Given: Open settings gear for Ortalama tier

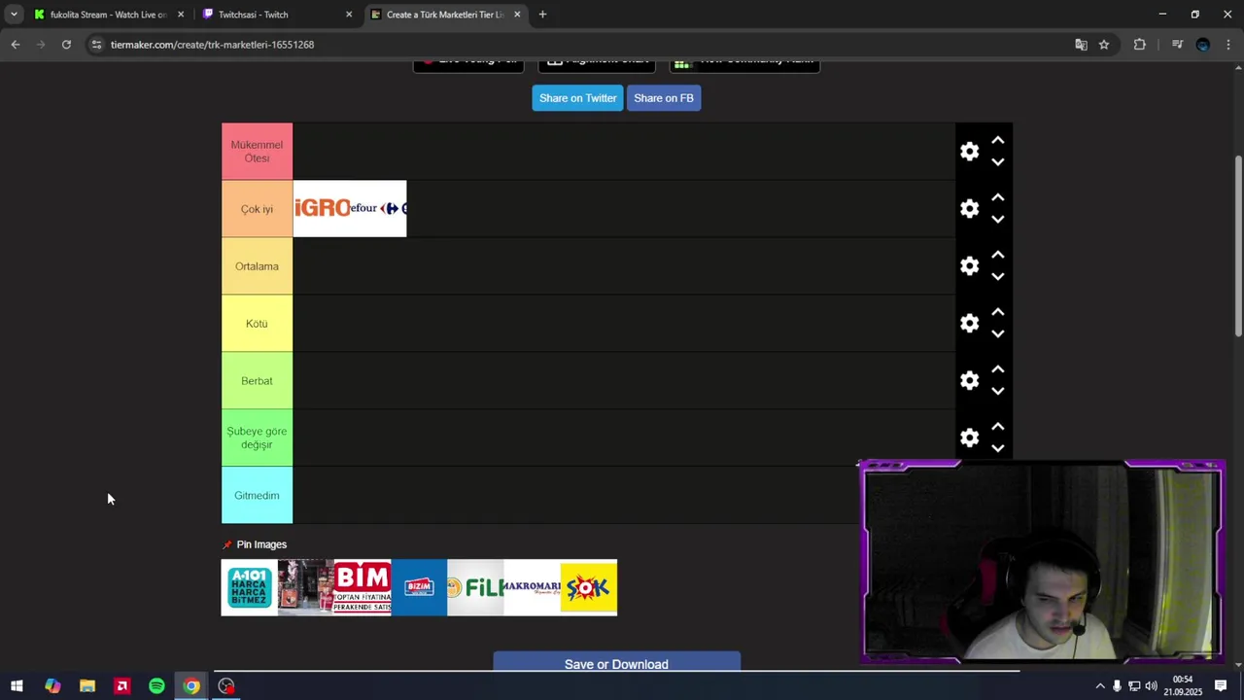Looking at the screenshot, I should click(x=969, y=266).
